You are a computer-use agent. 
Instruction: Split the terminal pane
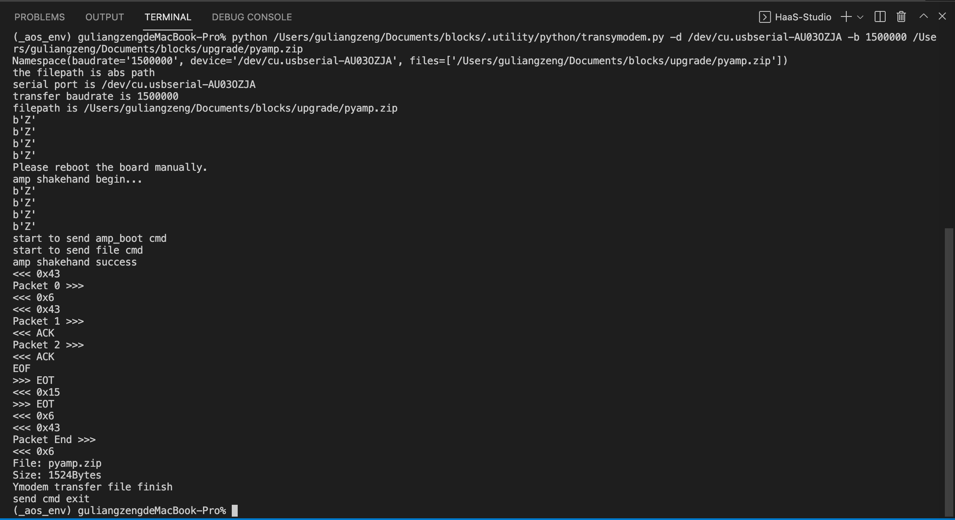[880, 17]
